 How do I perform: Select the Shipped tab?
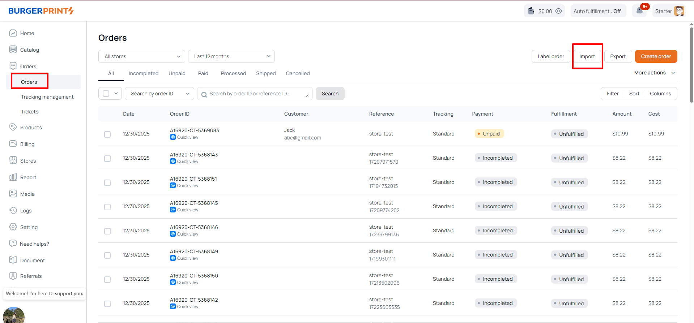(266, 73)
